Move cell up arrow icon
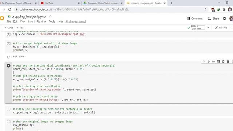 [204, 61]
